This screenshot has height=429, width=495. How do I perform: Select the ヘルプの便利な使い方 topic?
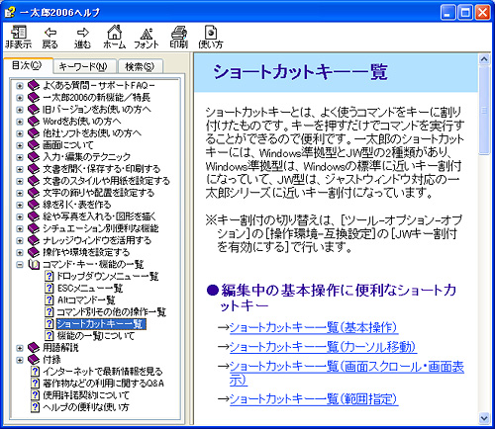point(86,407)
